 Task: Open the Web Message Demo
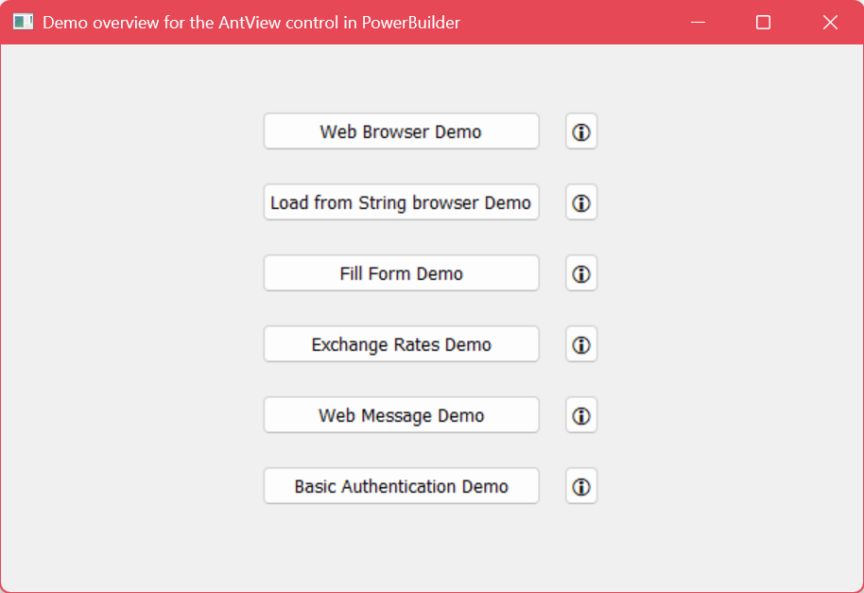[401, 415]
